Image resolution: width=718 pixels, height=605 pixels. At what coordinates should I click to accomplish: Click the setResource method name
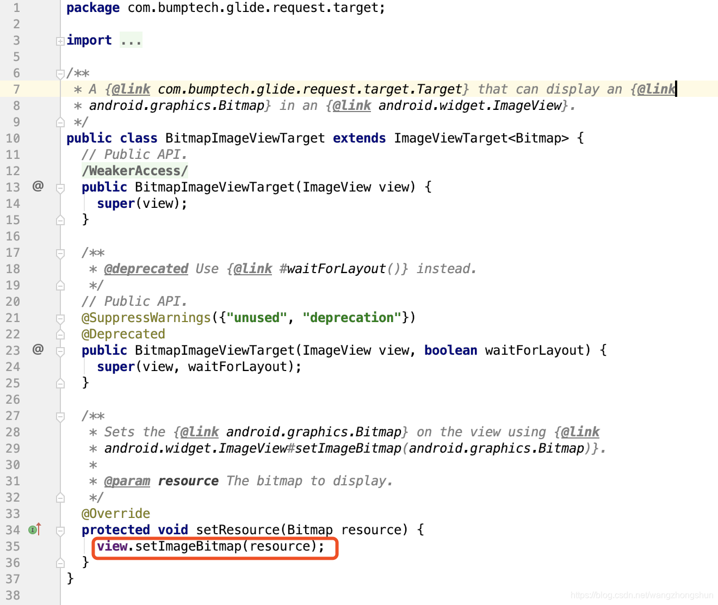(x=238, y=530)
